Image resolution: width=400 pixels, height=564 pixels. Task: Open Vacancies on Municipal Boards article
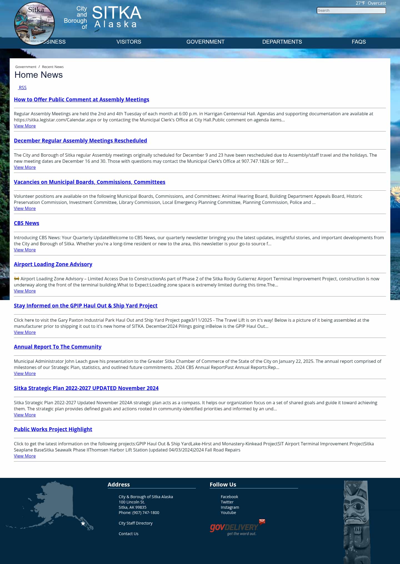click(89, 182)
